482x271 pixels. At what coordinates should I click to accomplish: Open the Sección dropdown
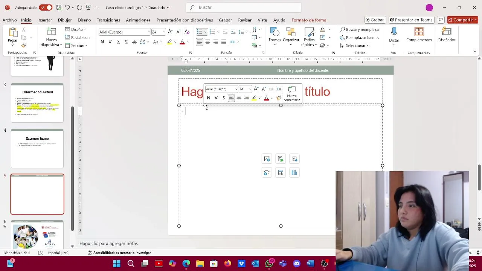(x=76, y=45)
